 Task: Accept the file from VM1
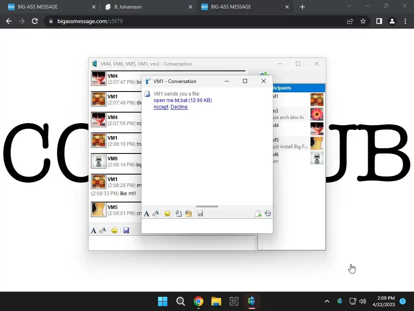coord(161,107)
